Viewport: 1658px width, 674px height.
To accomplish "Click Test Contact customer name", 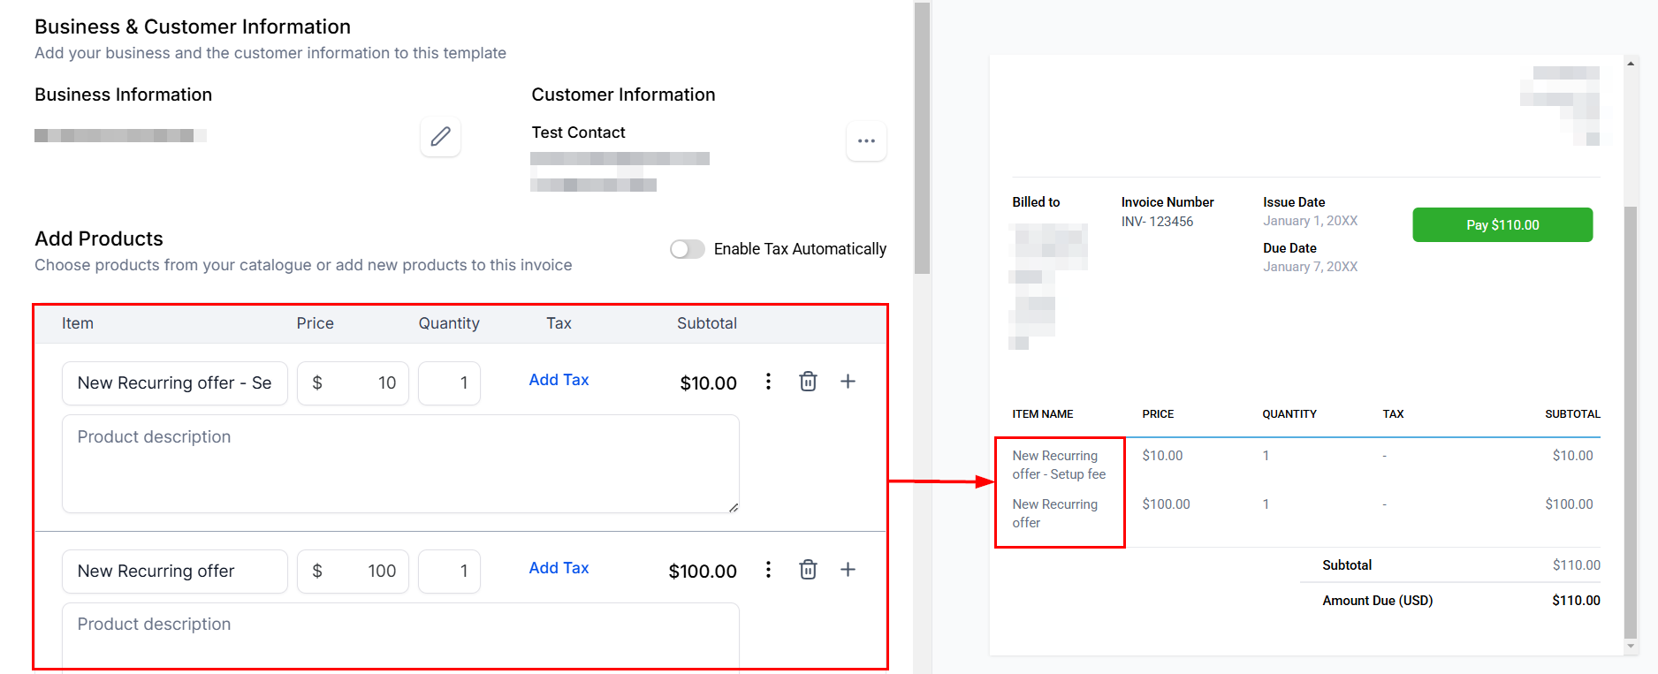I will 578,133.
